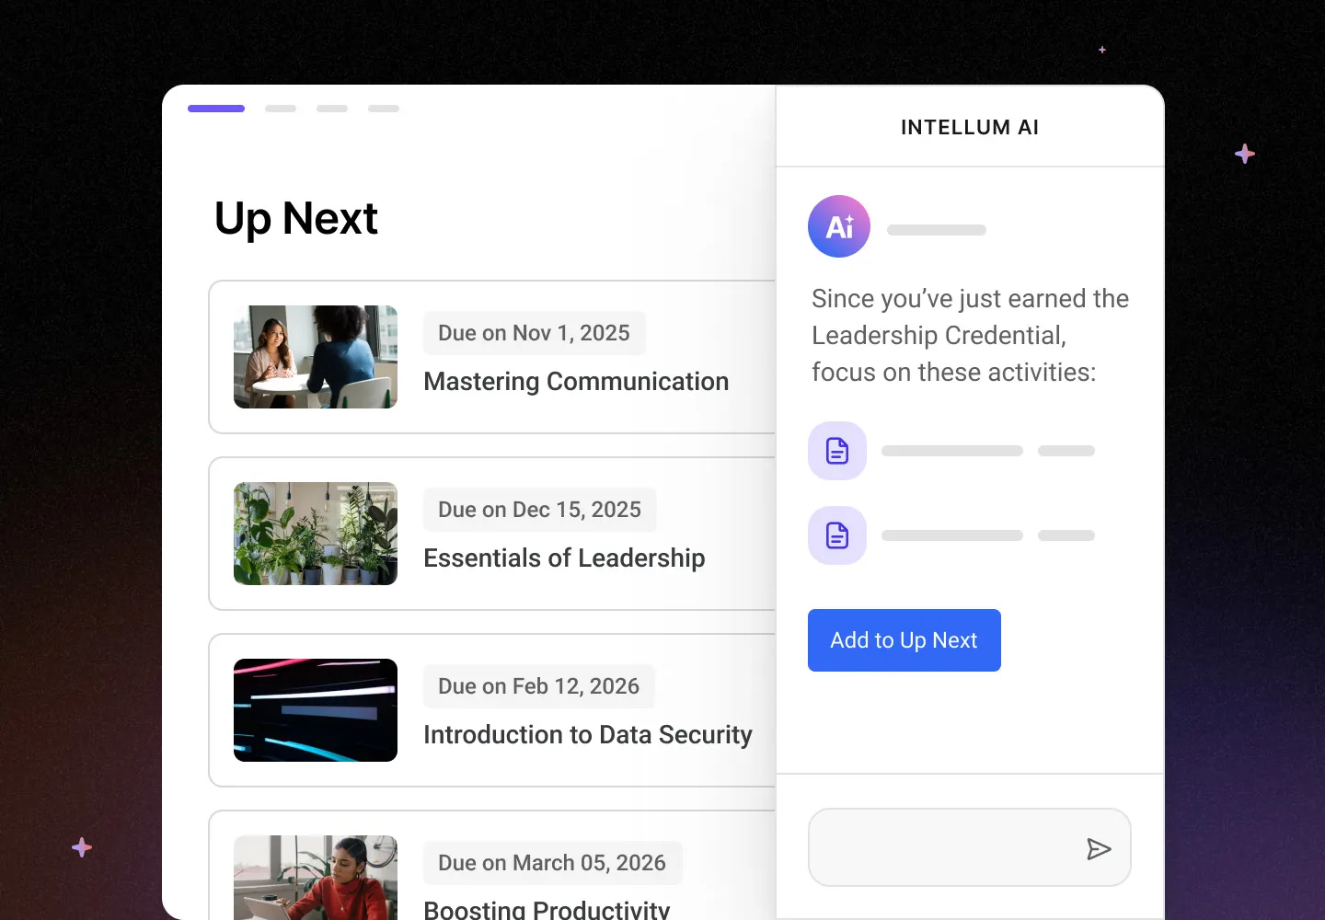Select the first recommended activity document icon
This screenshot has height=920, width=1325.
coord(836,451)
